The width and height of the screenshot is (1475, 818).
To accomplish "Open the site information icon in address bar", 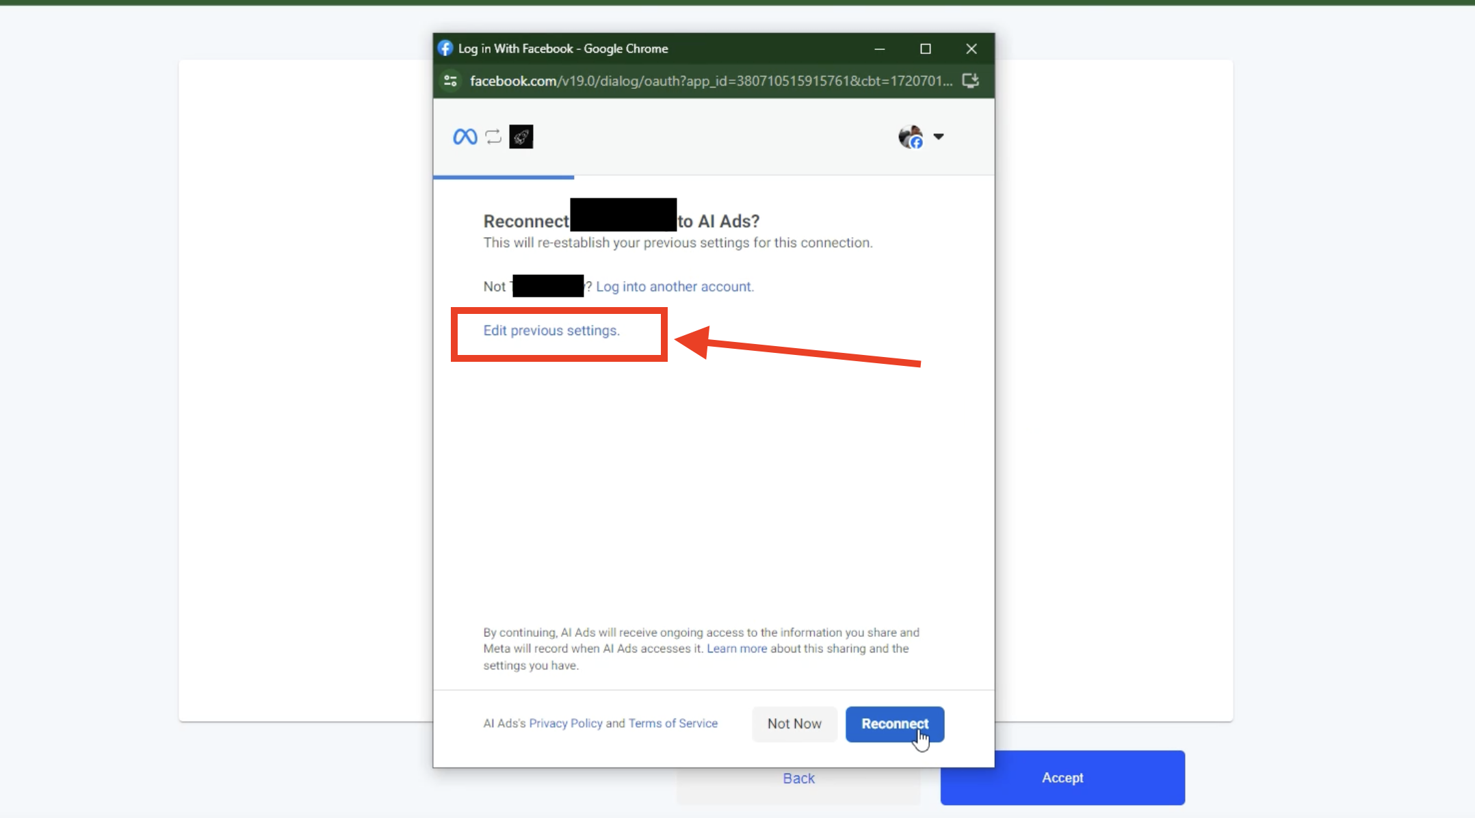I will 450,81.
